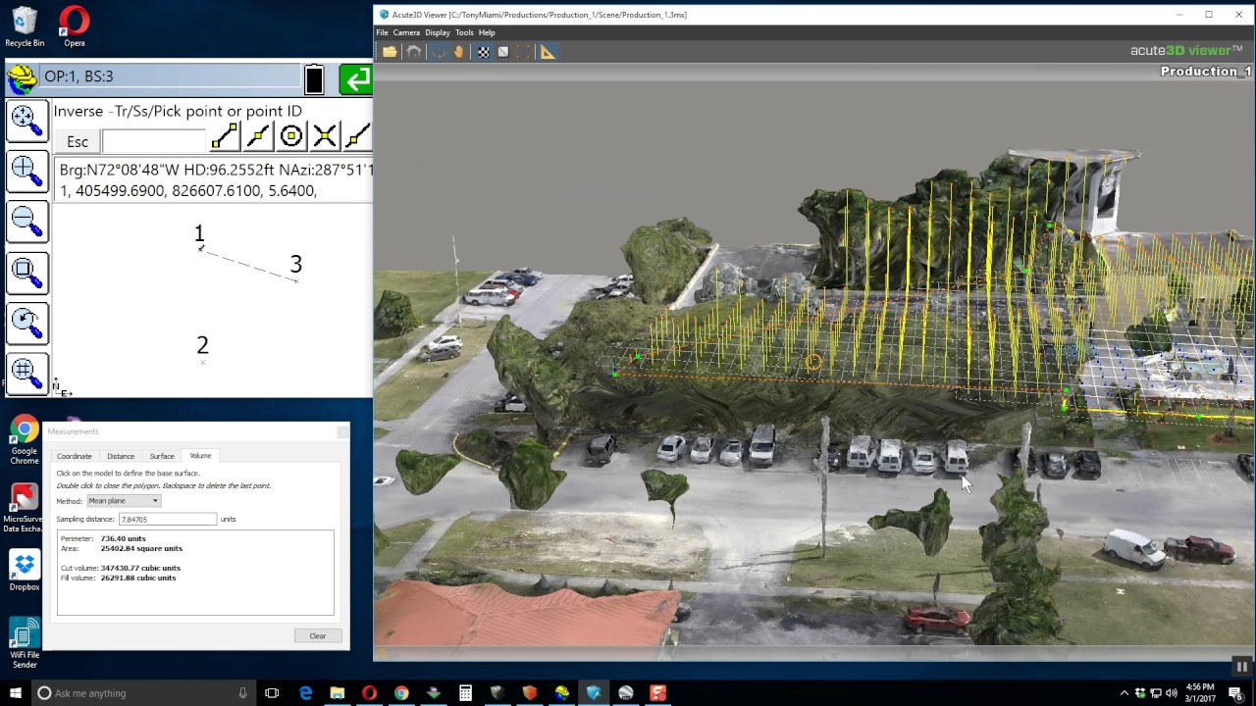Image resolution: width=1256 pixels, height=706 pixels.
Task: Click the Ask me anything search box
Action: tap(143, 693)
